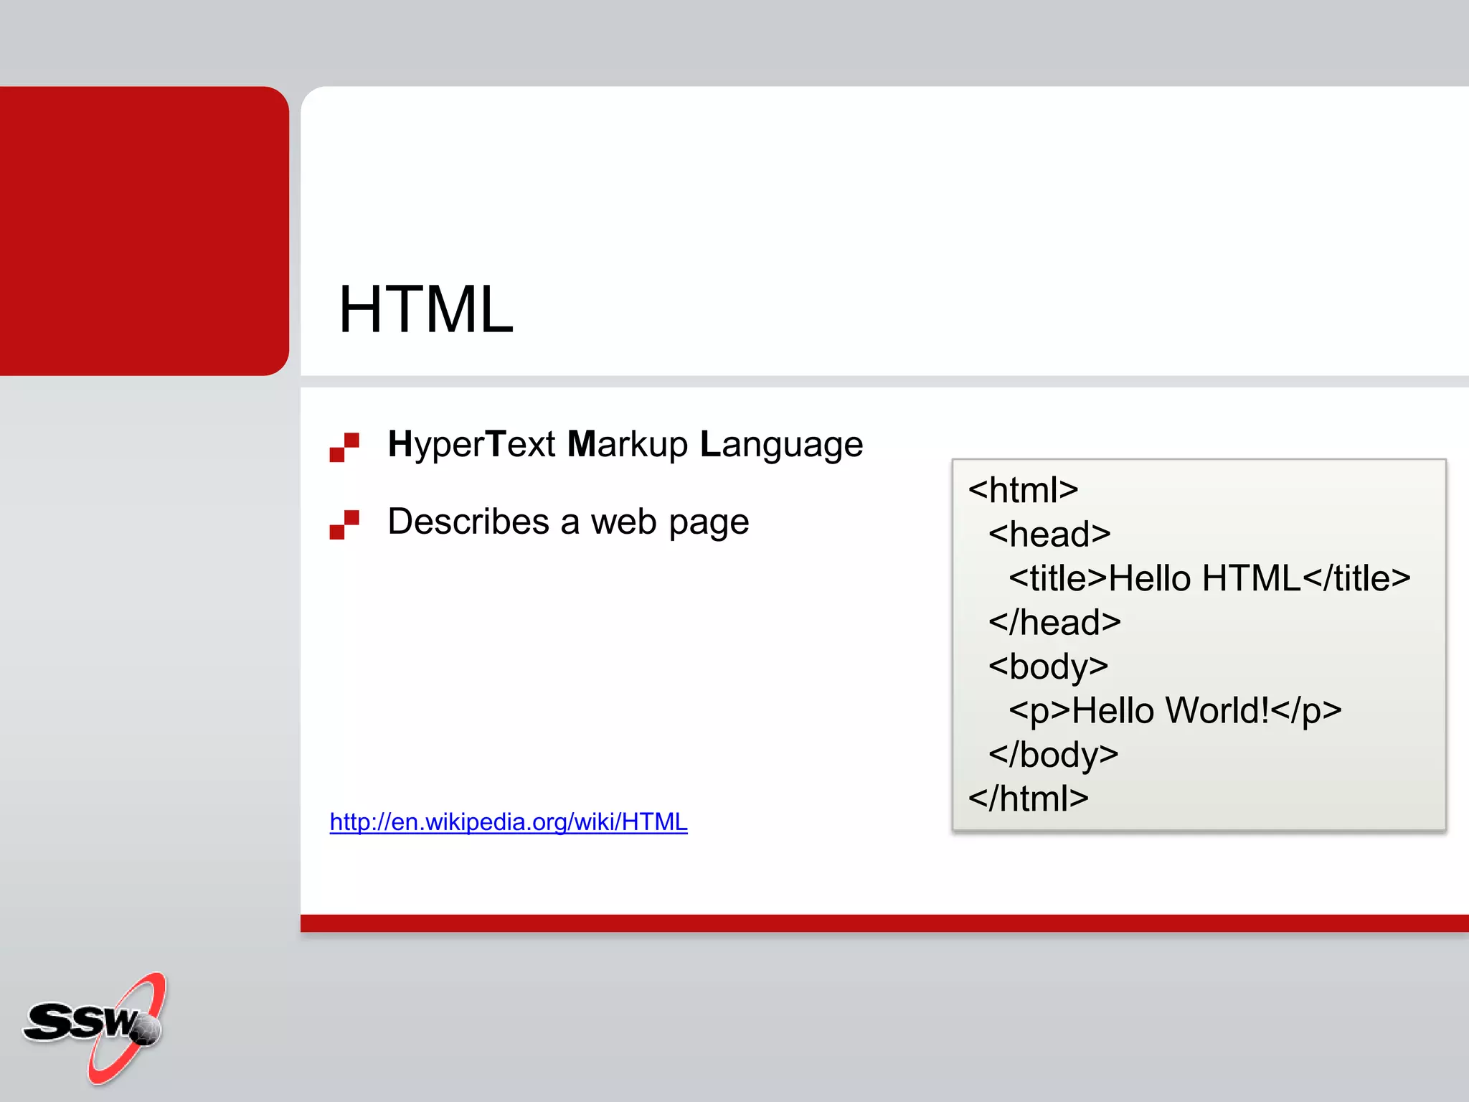Click the closing </head> tag line

[1054, 622]
